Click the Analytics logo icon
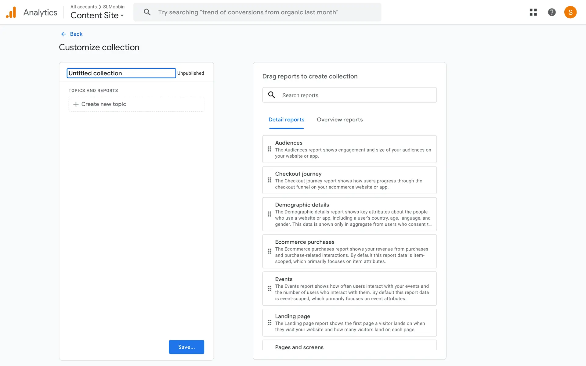The width and height of the screenshot is (586, 366). [x=11, y=13]
